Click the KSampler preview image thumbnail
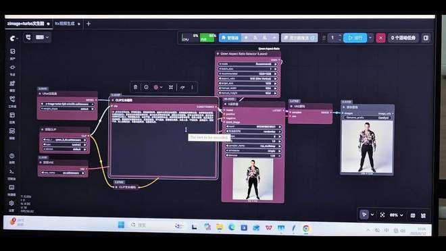The height and width of the screenshot is (251, 446). point(253,179)
